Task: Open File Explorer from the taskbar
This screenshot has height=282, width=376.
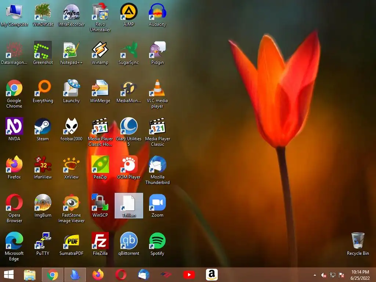Action: [x=30, y=275]
